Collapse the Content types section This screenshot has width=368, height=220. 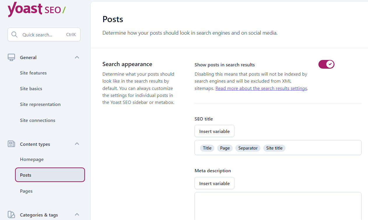tap(77, 144)
